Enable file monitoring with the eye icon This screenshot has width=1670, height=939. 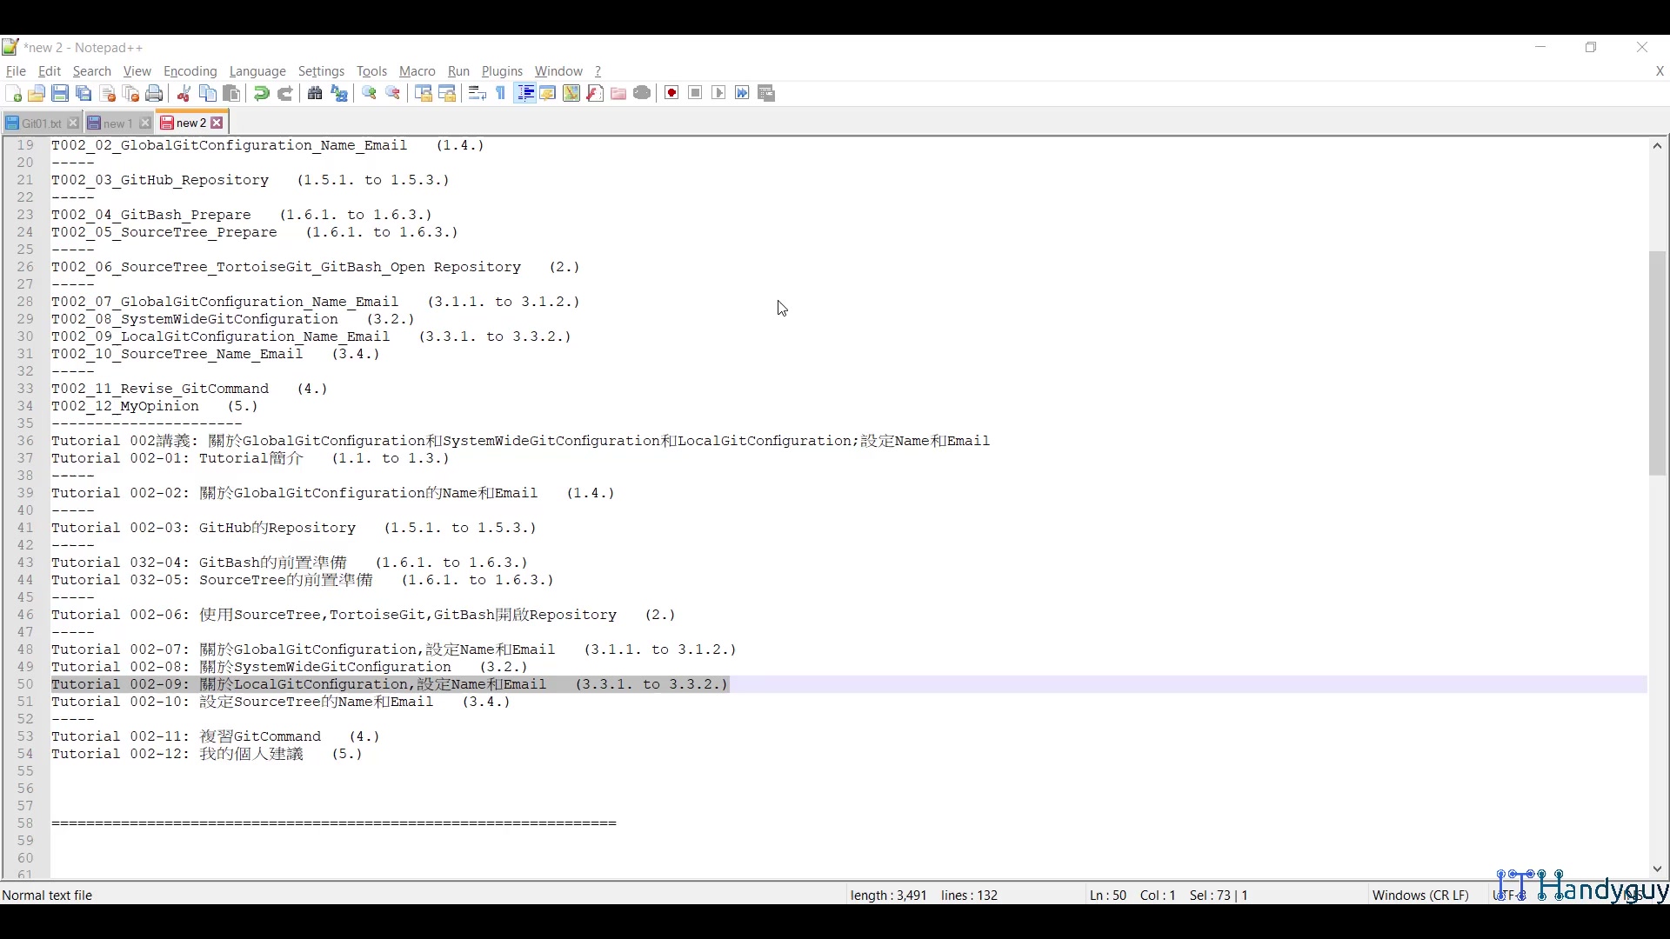[642, 93]
